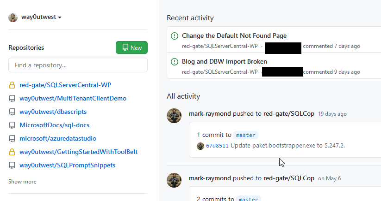Click the green New repository button
The height and width of the screenshot is (201, 381).
point(131,47)
